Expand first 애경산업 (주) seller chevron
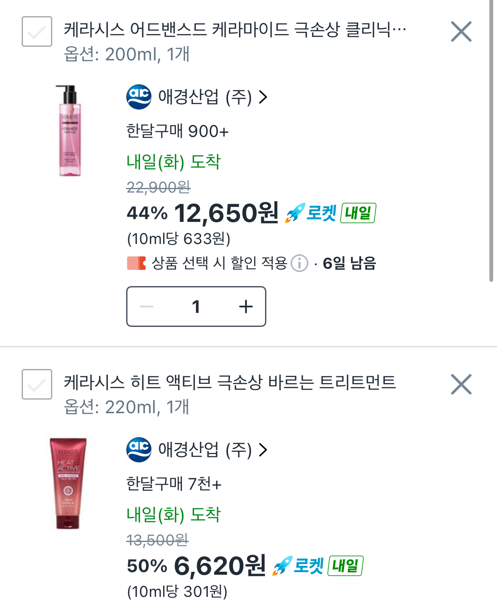The image size is (497, 613). click(x=263, y=97)
